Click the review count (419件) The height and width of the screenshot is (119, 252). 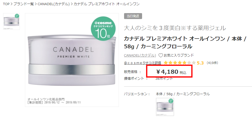(212, 63)
